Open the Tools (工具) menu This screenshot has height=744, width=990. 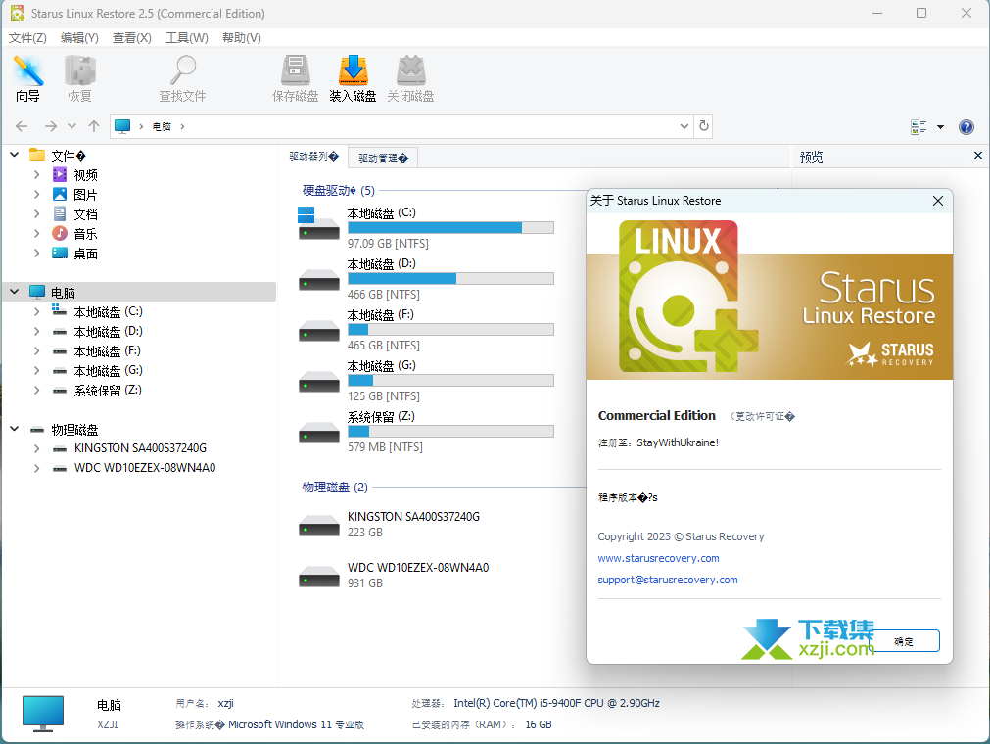(x=187, y=38)
